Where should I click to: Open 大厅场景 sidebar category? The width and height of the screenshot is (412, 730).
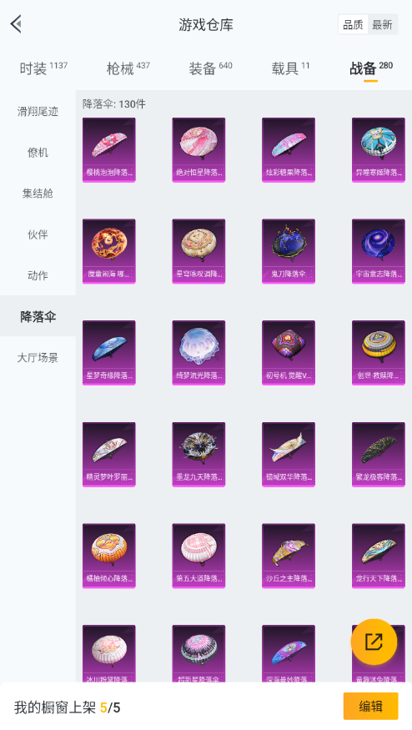coord(38,358)
